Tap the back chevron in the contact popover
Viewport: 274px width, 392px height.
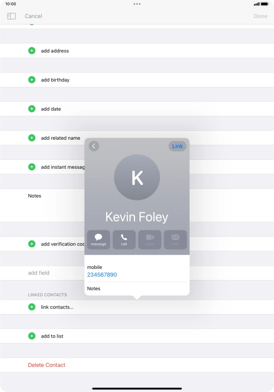94,146
